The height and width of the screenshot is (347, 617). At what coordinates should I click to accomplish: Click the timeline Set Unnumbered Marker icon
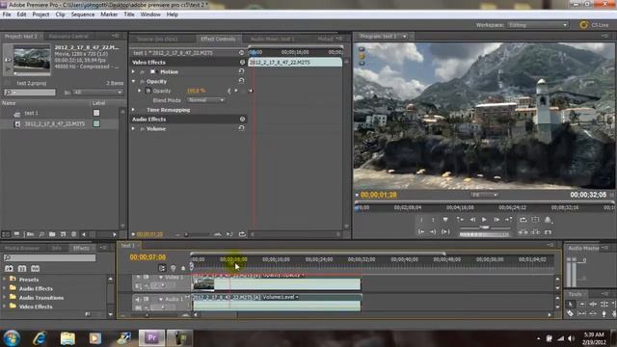pyautogui.click(x=183, y=268)
